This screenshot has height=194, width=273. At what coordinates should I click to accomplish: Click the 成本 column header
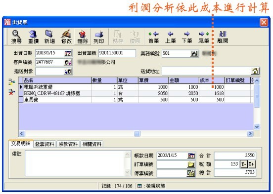click(212, 80)
